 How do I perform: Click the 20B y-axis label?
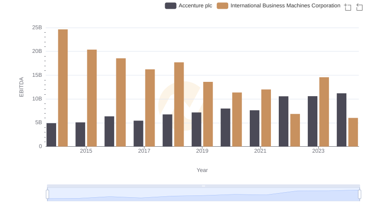pos(37,51)
